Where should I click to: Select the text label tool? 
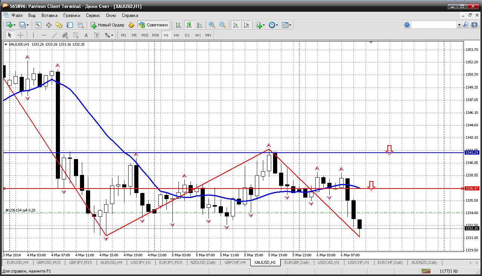(97, 35)
